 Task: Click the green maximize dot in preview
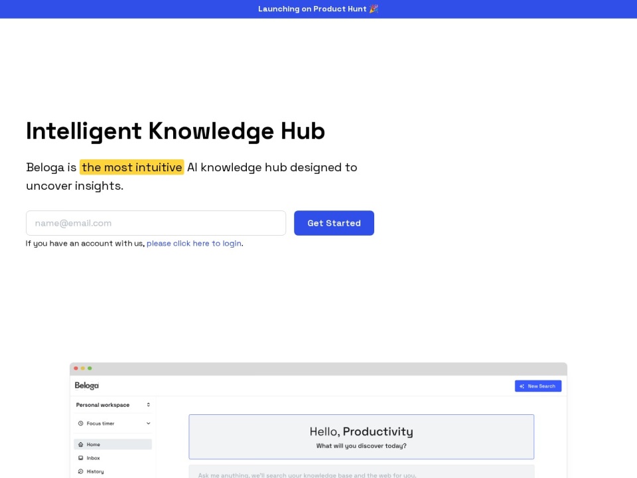tap(90, 368)
